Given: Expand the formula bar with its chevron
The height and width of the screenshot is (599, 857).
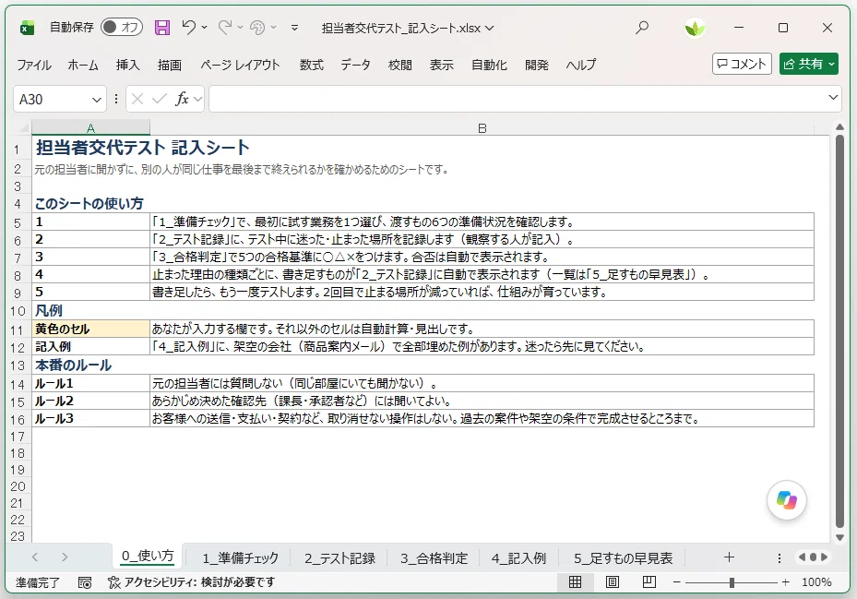Looking at the screenshot, I should [833, 97].
